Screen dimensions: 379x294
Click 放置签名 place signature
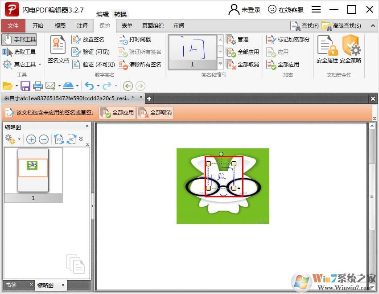pos(88,39)
